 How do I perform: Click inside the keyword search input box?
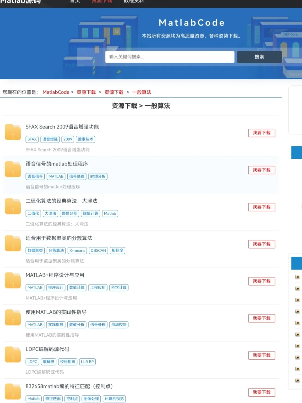point(169,57)
